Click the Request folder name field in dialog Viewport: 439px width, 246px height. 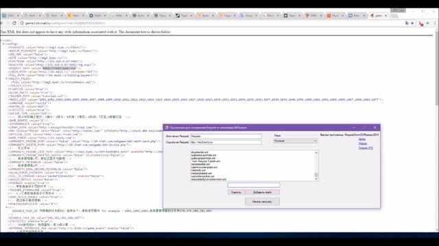[226, 137]
